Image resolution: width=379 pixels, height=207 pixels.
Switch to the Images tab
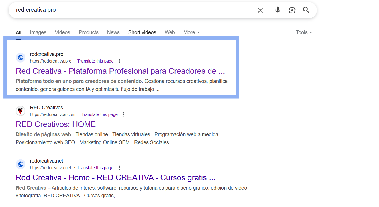[38, 32]
